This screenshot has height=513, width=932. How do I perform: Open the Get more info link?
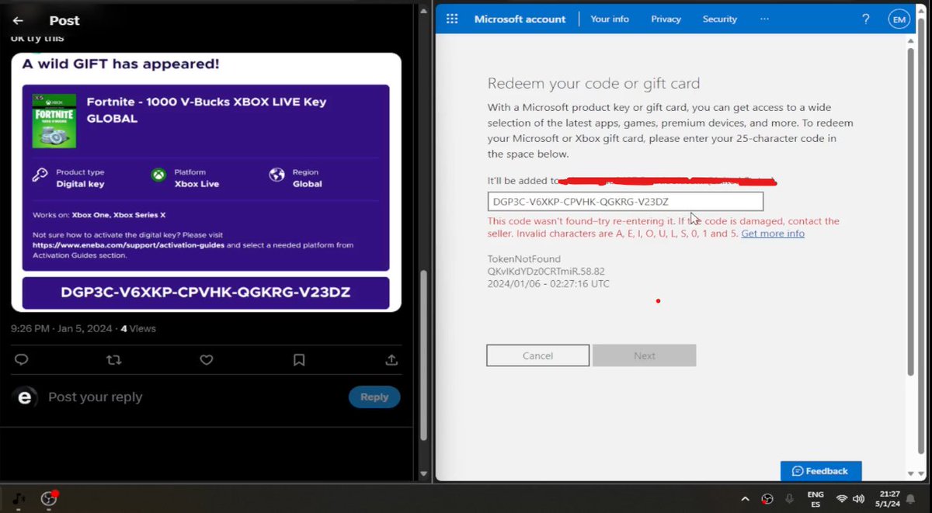pos(773,234)
